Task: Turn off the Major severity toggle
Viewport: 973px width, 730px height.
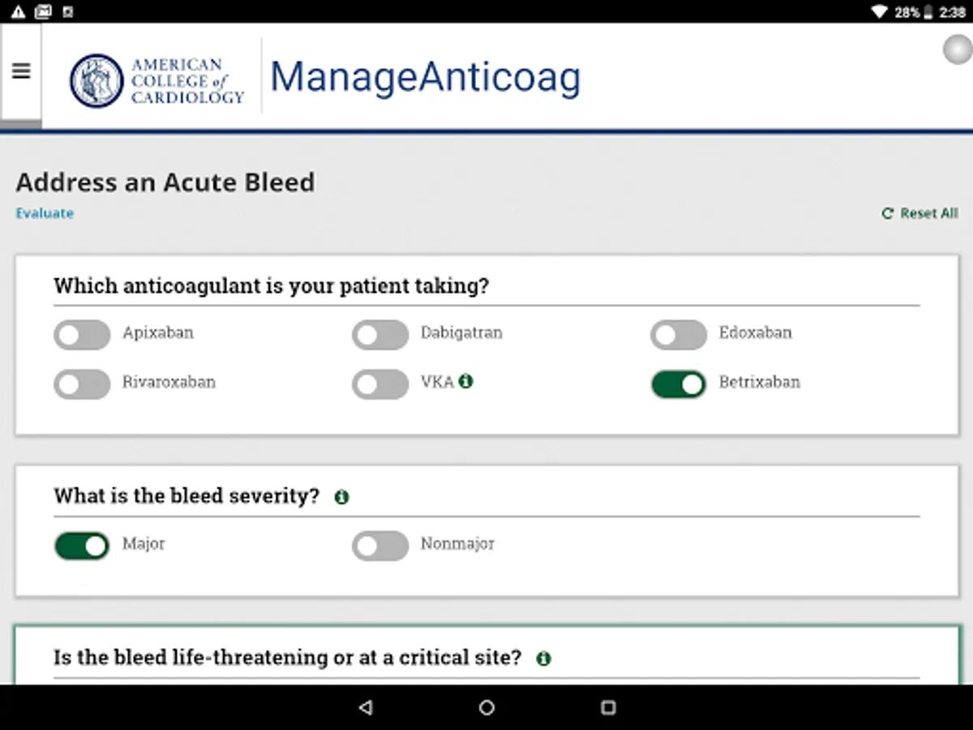Action: (x=82, y=546)
